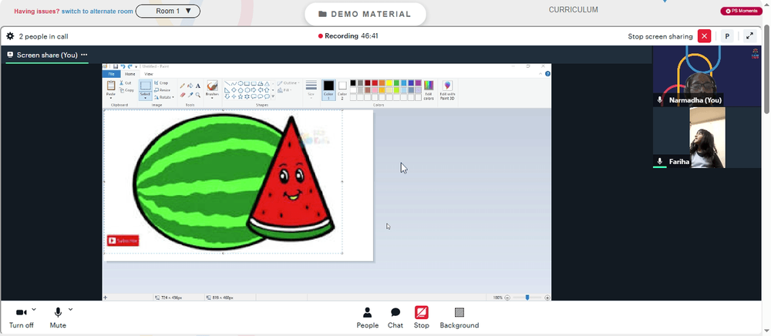Open the Rotate dropdown
The image size is (771, 336).
[x=164, y=97]
